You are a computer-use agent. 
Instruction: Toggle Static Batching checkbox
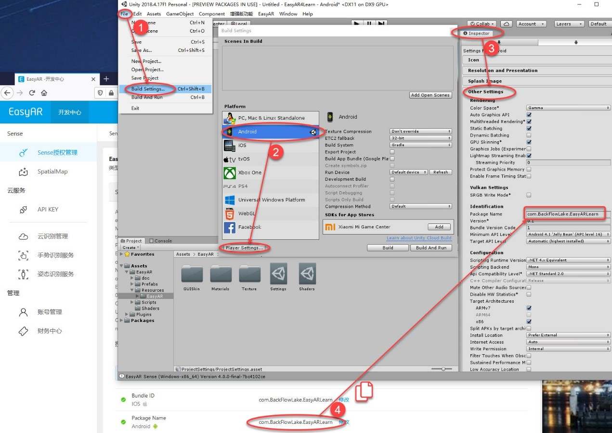click(529, 128)
